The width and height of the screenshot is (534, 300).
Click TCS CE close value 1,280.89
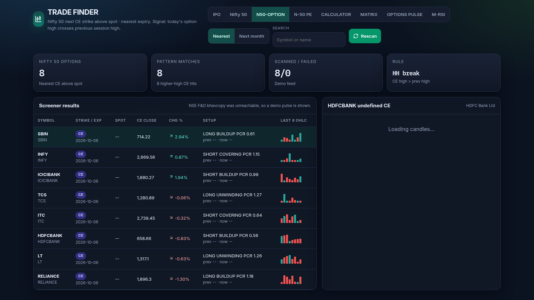pos(146,198)
